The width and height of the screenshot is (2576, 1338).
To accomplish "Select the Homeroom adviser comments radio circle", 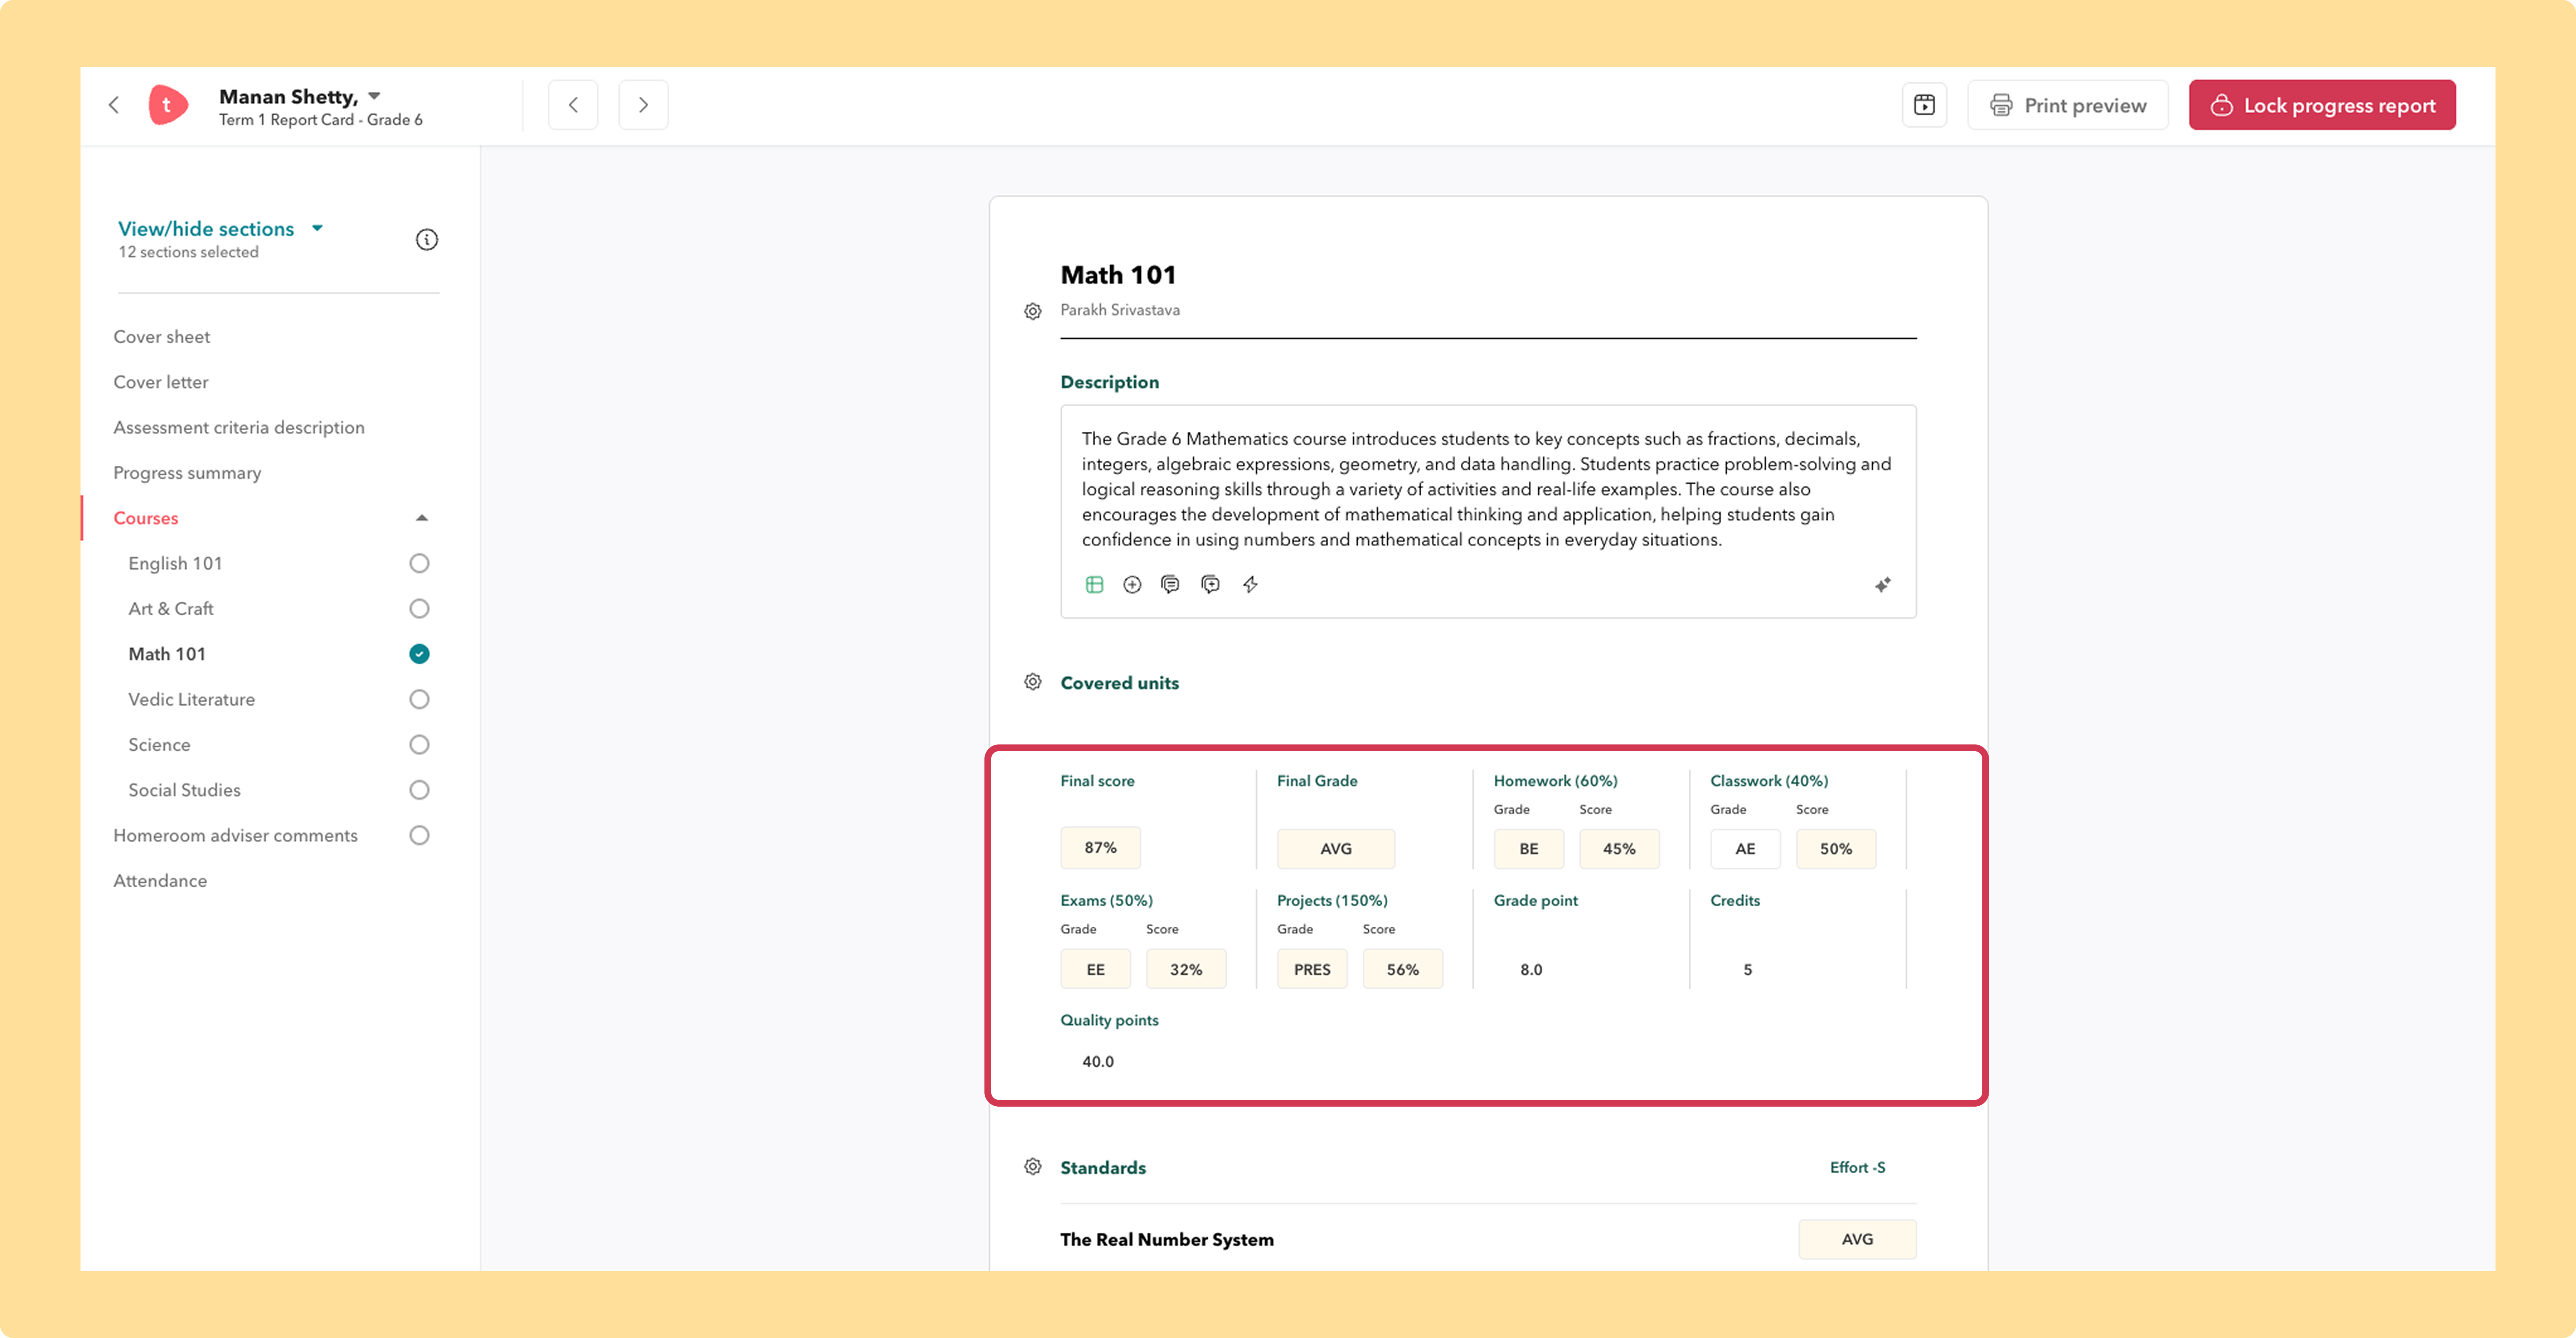I will [x=419, y=835].
